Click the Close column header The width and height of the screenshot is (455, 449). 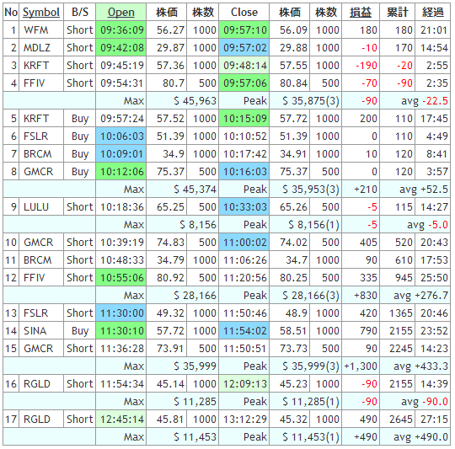tap(244, 12)
